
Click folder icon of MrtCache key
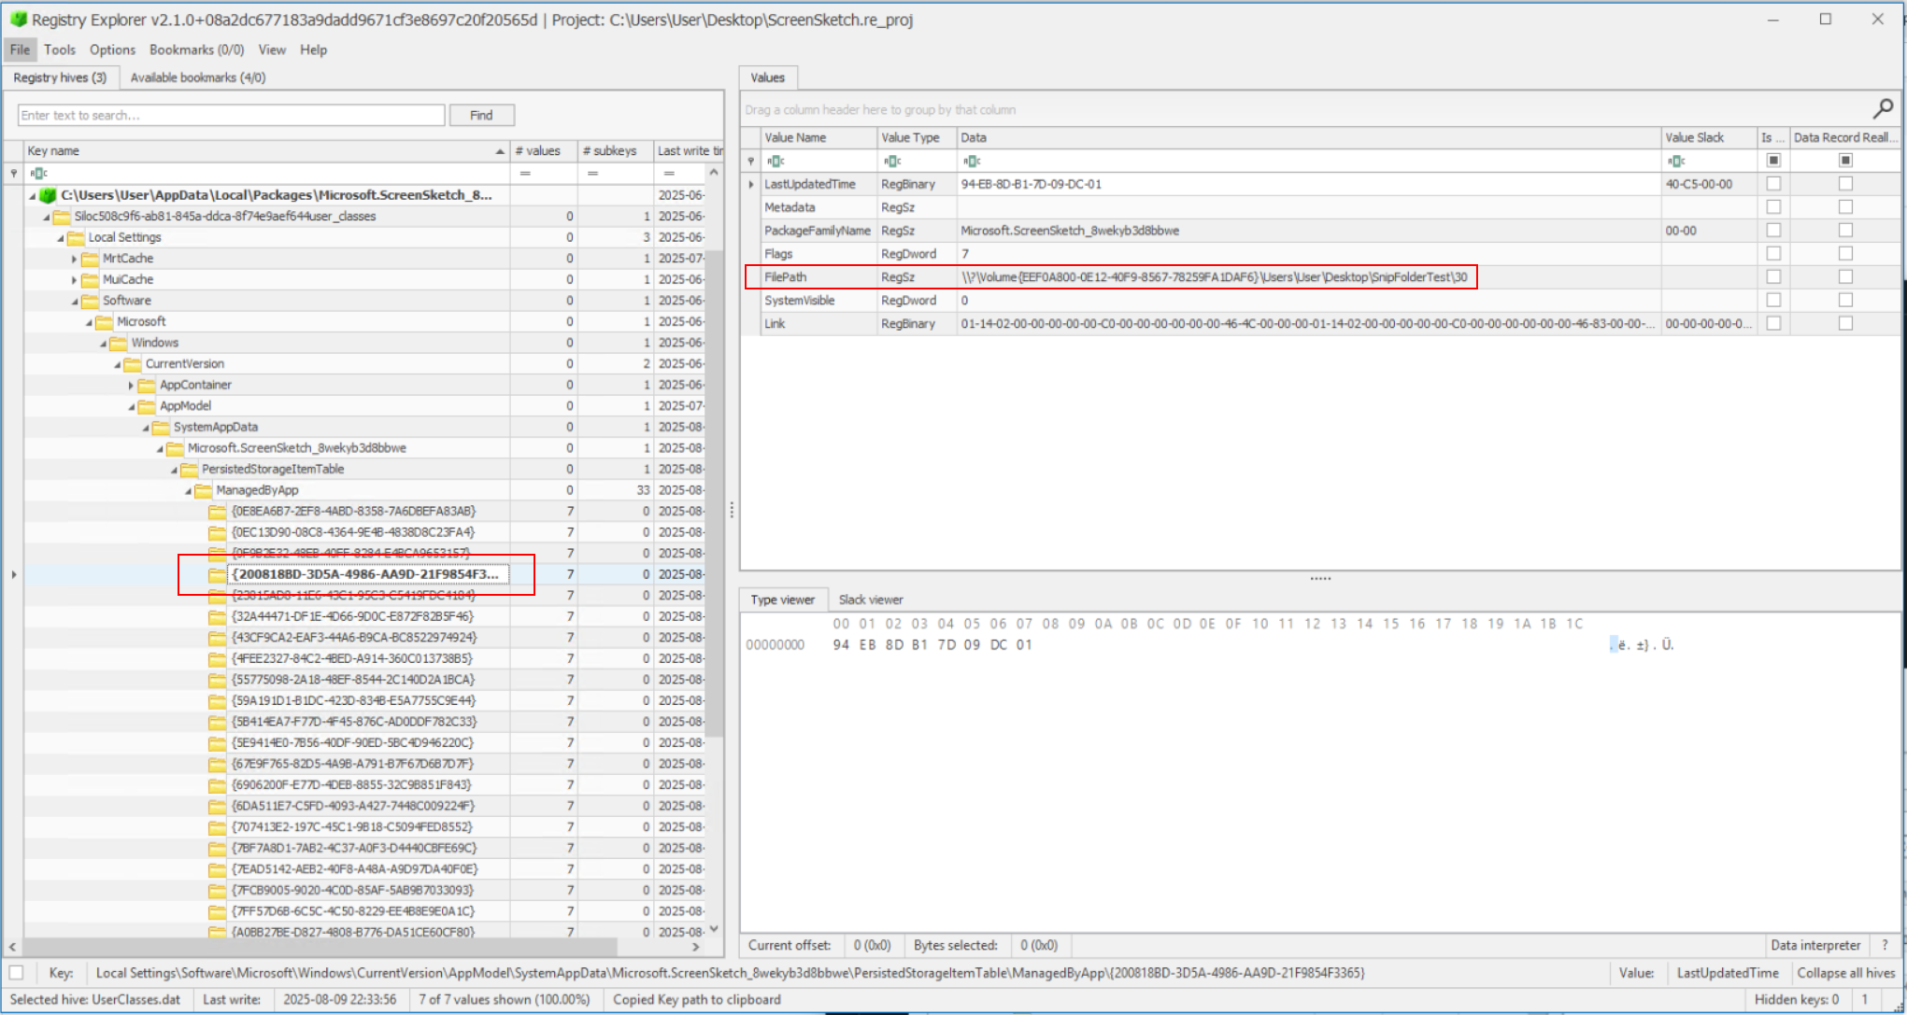coord(91,259)
